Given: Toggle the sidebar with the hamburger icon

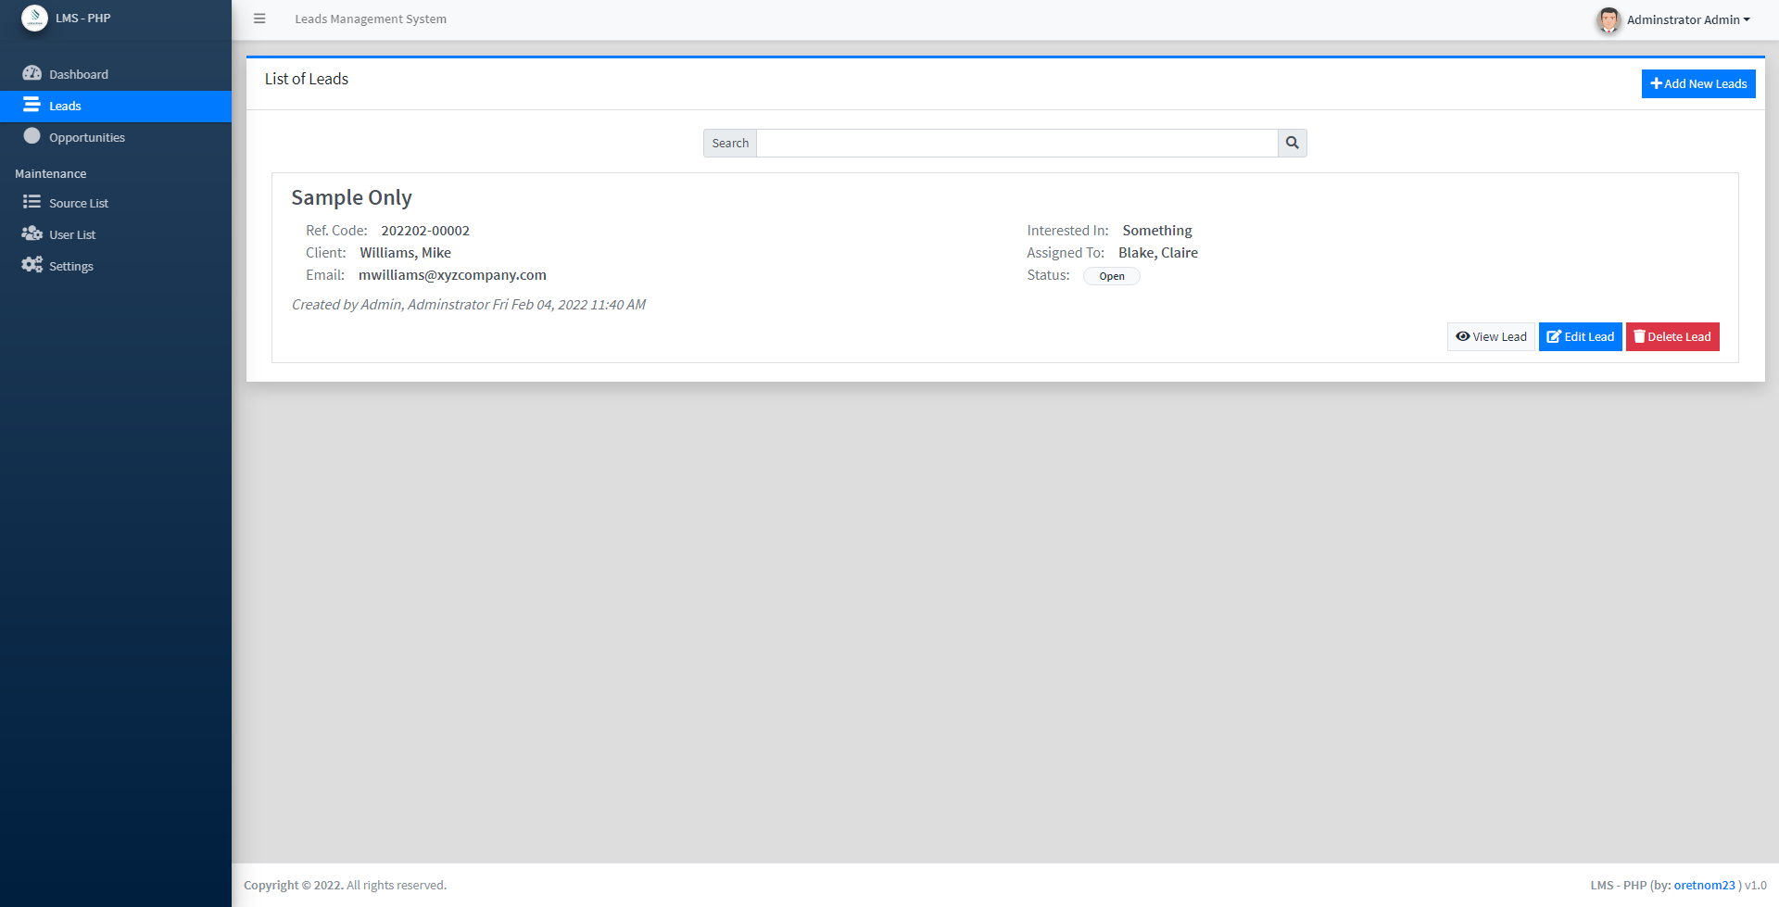Looking at the screenshot, I should 259,19.
